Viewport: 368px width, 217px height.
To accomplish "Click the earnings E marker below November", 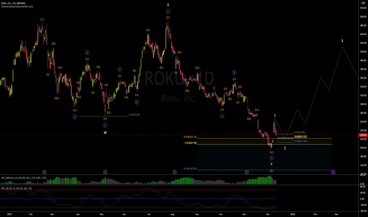I will pos(247,172).
